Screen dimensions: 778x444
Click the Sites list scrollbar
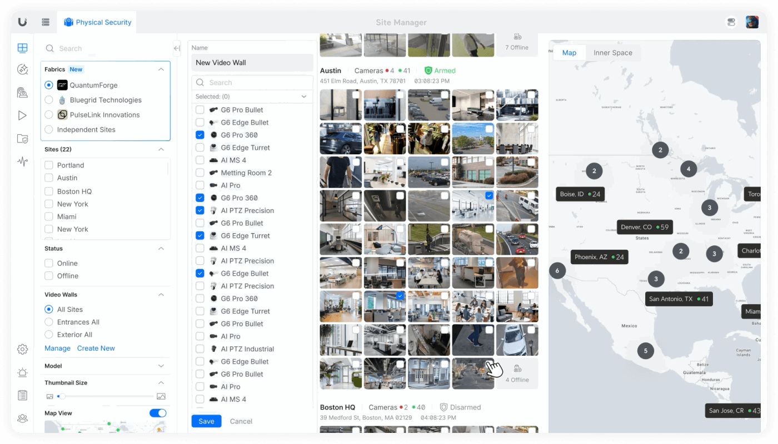pos(168,169)
